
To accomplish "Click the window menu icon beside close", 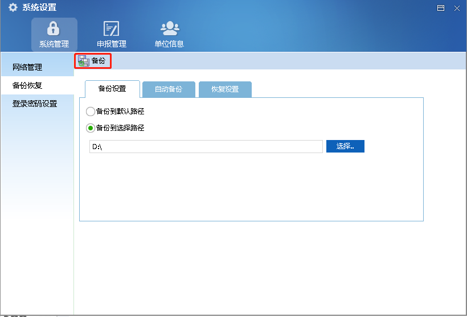I will coord(441,8).
